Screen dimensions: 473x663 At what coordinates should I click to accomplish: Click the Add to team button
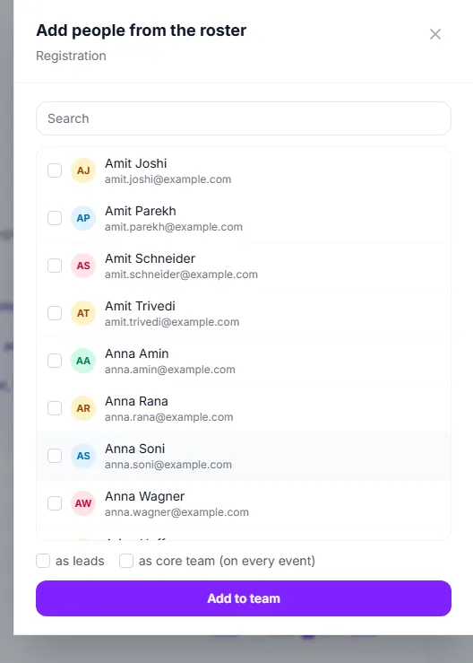[244, 598]
